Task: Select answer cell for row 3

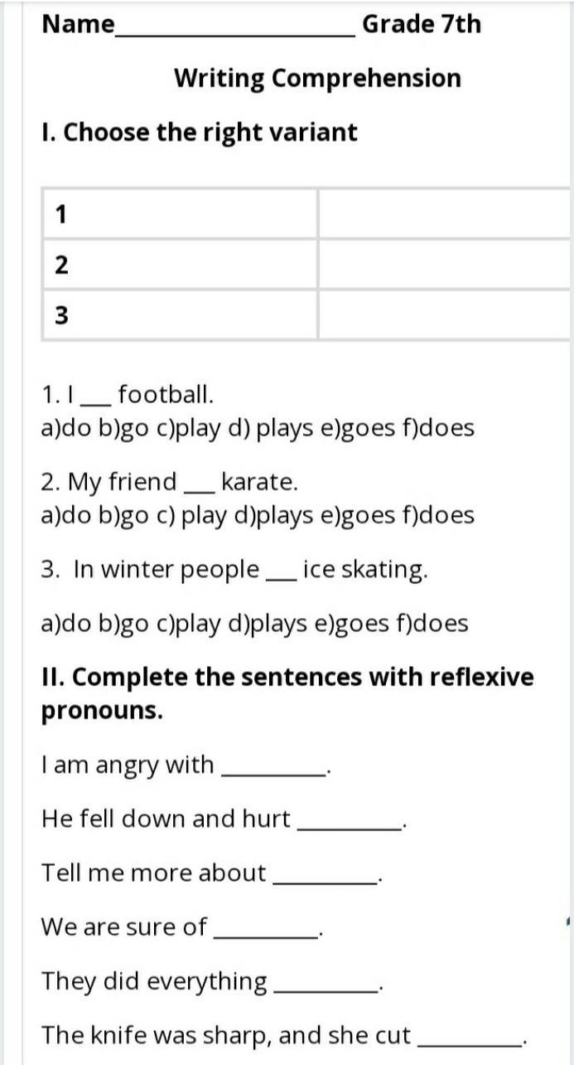Action: tap(445, 315)
